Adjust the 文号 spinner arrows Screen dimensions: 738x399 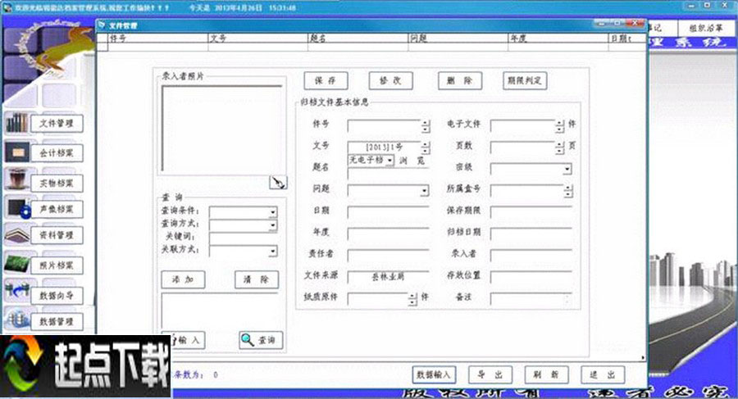[x=426, y=147]
